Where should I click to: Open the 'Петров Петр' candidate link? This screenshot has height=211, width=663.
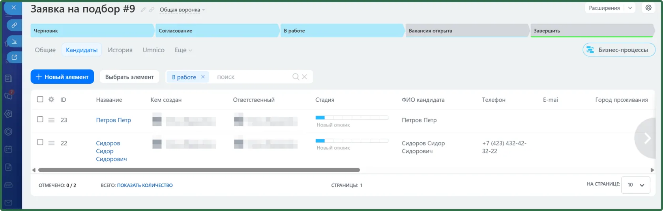[113, 120]
